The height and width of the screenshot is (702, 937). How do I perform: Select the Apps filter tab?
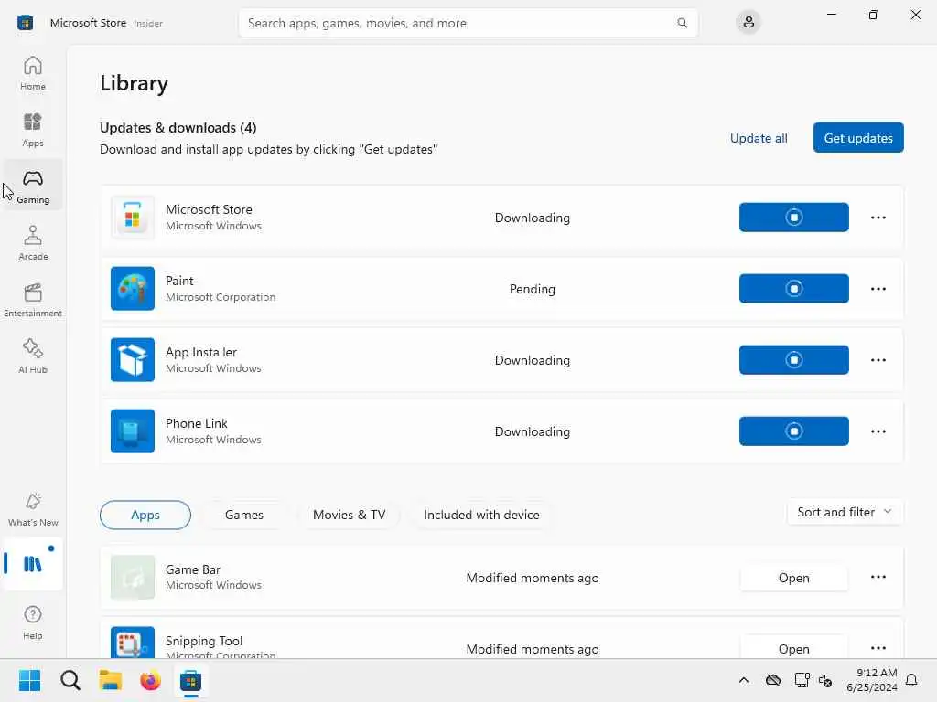tap(145, 515)
